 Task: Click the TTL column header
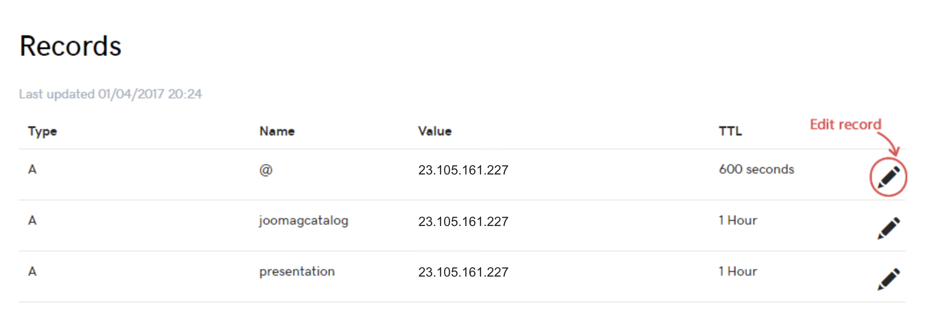pos(730,131)
